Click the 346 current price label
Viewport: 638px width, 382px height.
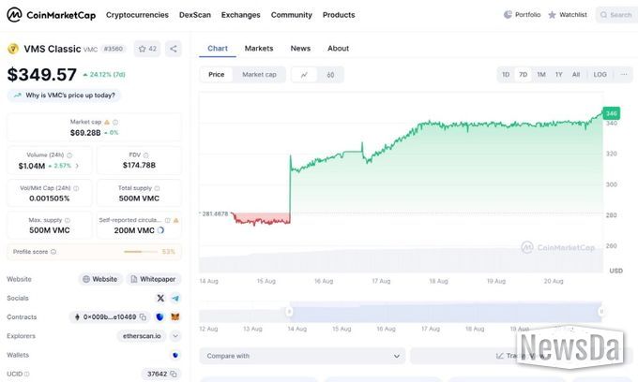point(611,113)
